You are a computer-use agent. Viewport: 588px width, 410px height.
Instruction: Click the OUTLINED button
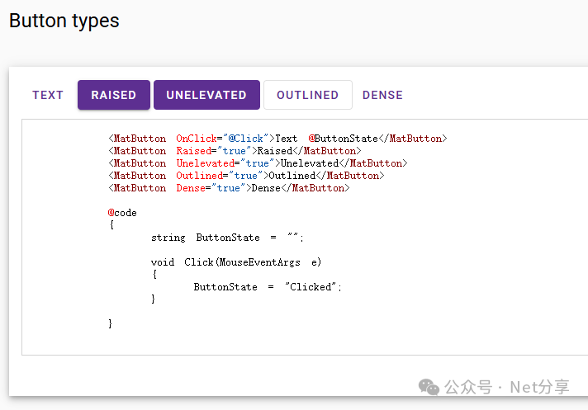click(307, 95)
